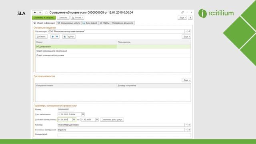256x144 pixels.
Task: Expand the Состояние соглашения dropdown arrow
Action: click(186, 130)
